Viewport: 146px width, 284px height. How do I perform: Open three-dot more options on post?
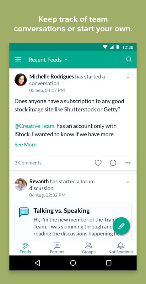pos(128,163)
